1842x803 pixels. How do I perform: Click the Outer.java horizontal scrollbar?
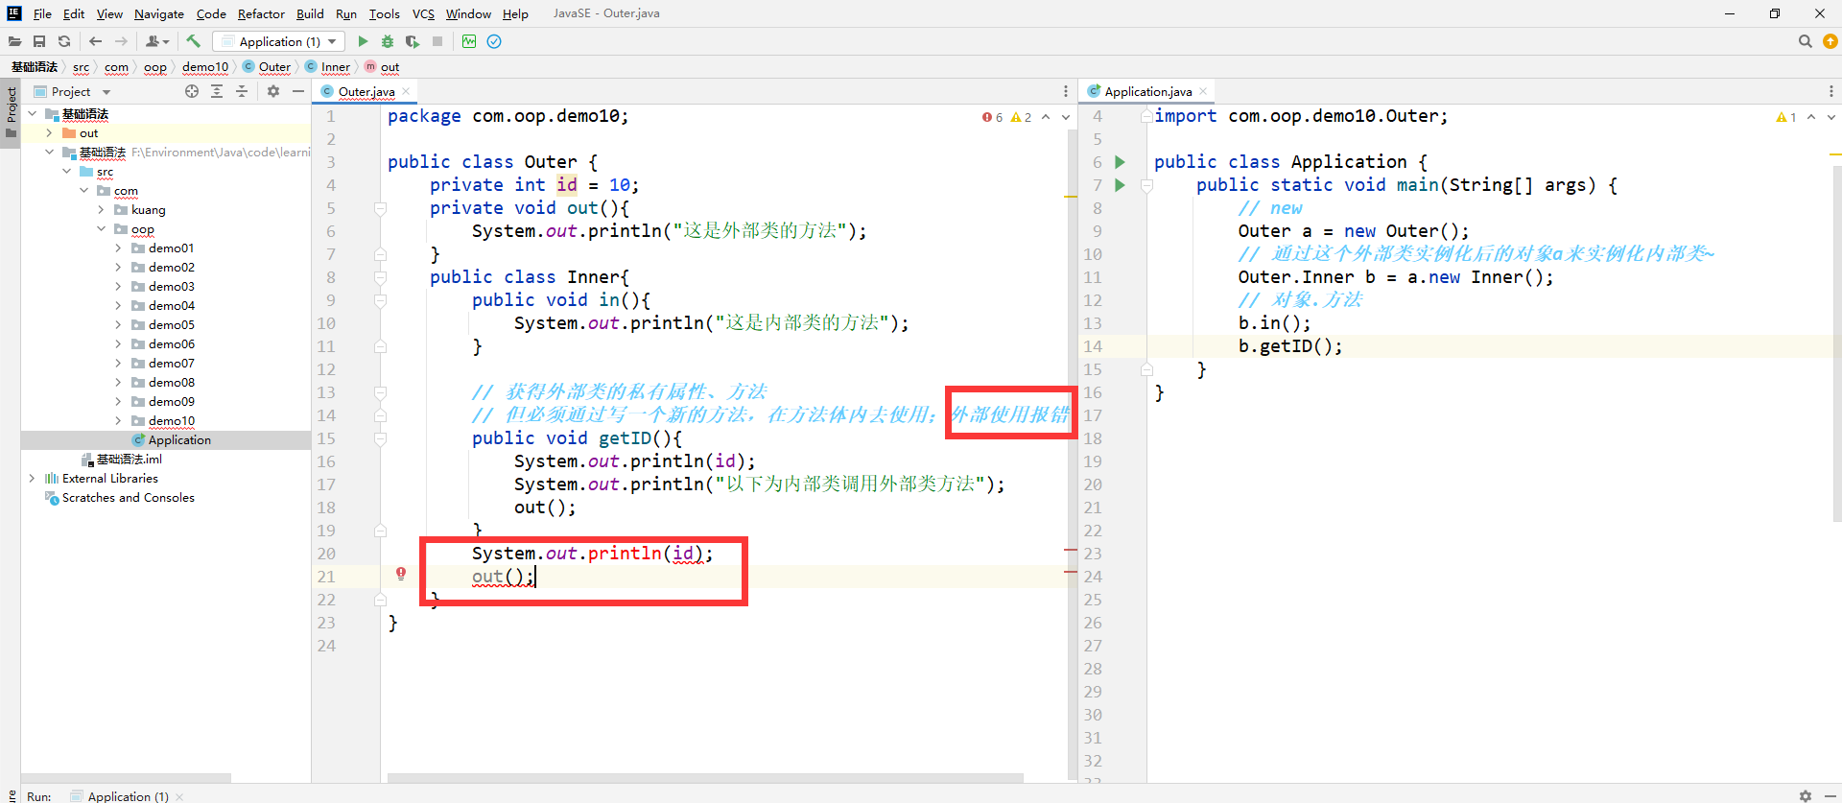[x=705, y=777]
